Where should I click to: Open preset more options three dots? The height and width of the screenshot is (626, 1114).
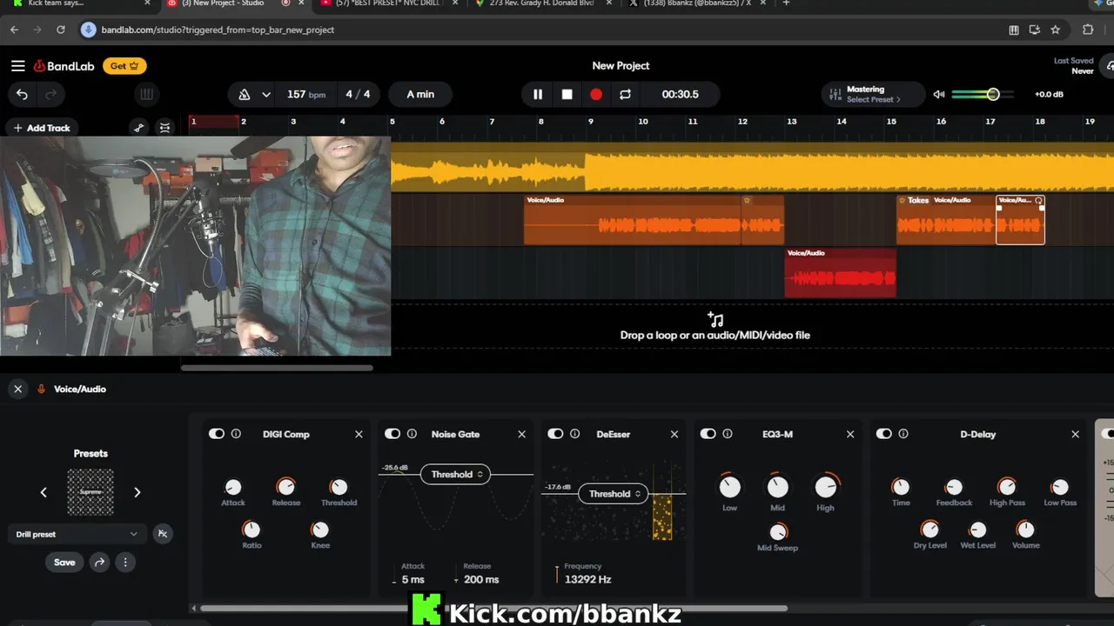click(125, 563)
